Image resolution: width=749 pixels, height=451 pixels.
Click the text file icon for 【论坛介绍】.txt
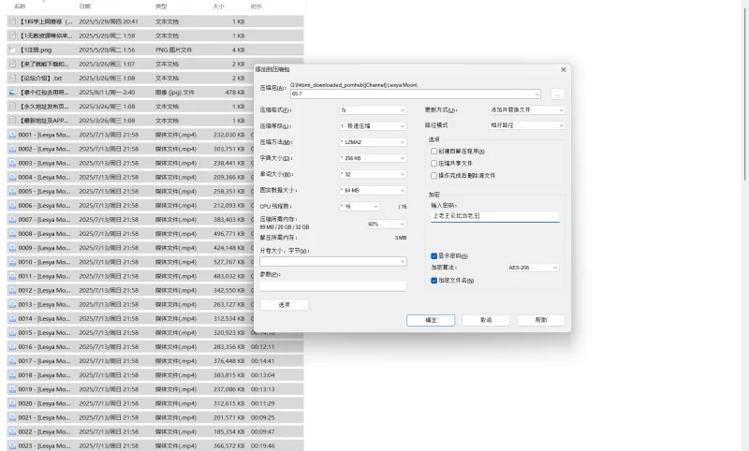pos(12,79)
